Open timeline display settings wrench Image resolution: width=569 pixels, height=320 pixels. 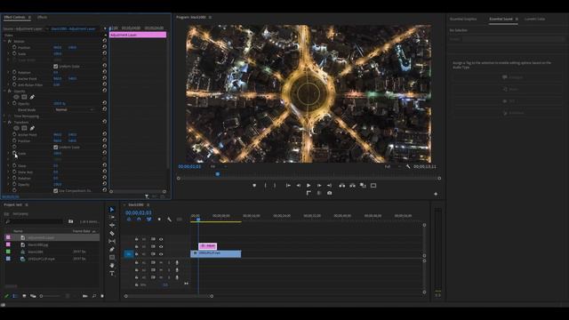pos(169,220)
